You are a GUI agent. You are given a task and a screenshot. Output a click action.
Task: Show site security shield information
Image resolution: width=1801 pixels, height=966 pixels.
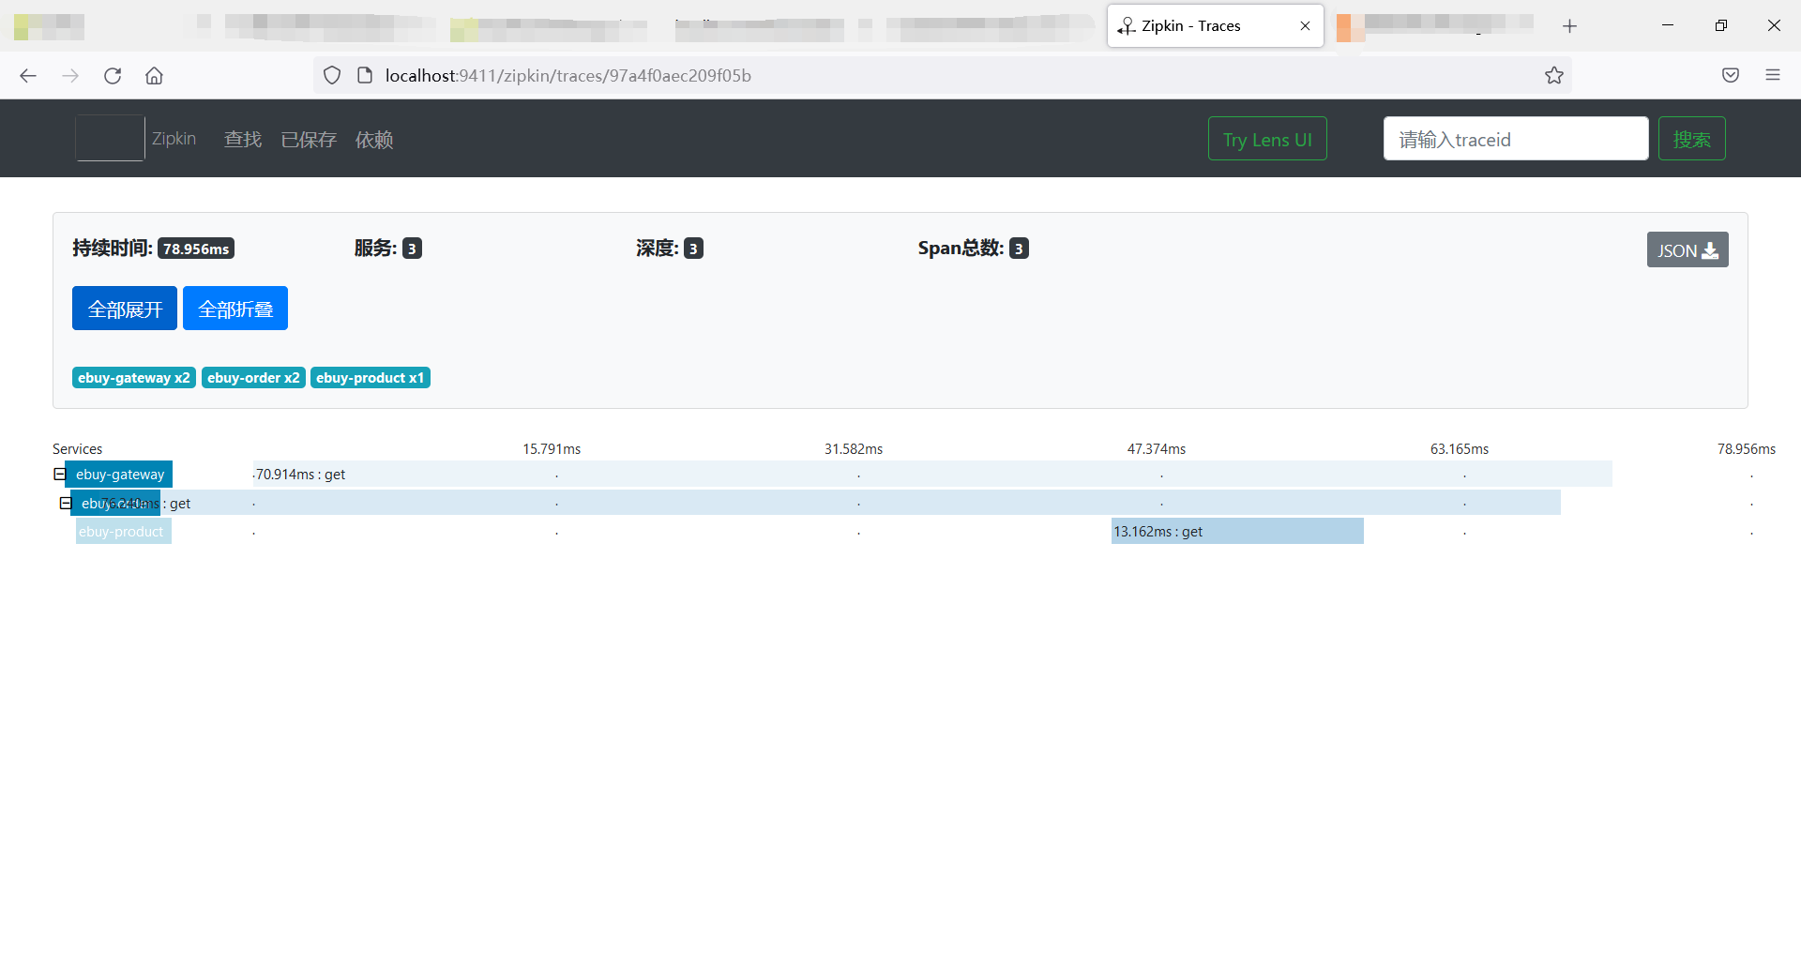pos(332,76)
